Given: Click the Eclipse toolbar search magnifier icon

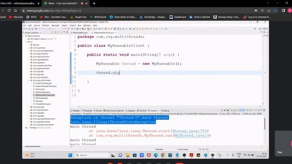Looking at the screenshot, I should pyautogui.click(x=255, y=29).
